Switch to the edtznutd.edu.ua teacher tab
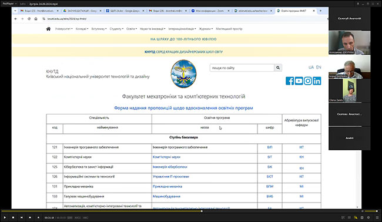The width and height of the screenshot is (382, 222). pos(253,11)
